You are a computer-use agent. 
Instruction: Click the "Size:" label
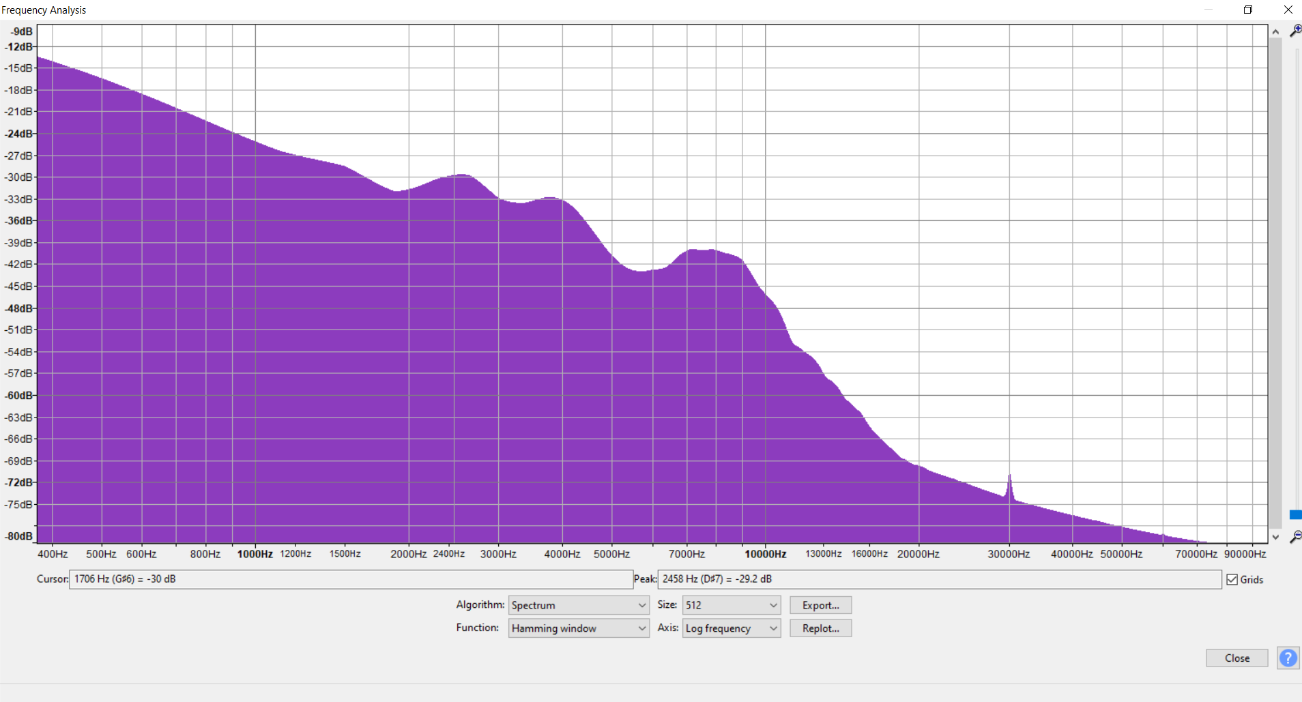(667, 604)
